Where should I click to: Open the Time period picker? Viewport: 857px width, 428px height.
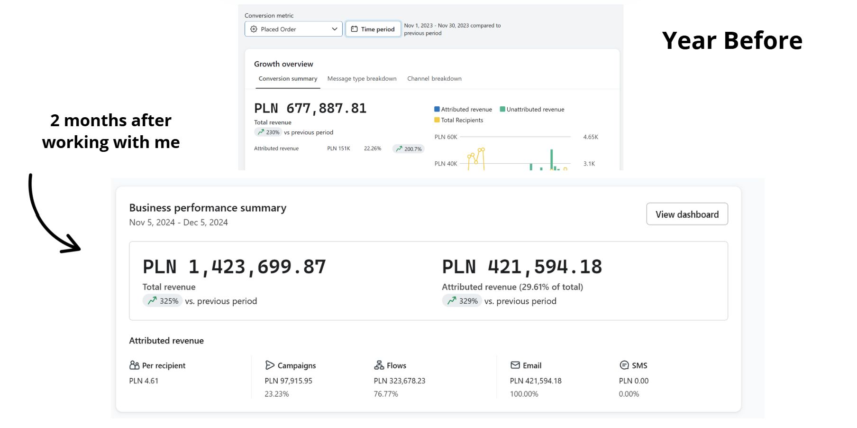pos(373,29)
